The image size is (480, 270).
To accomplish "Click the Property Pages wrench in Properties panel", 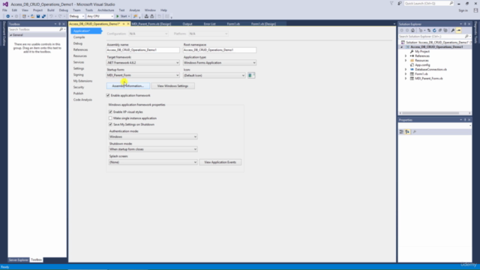I will (415, 132).
